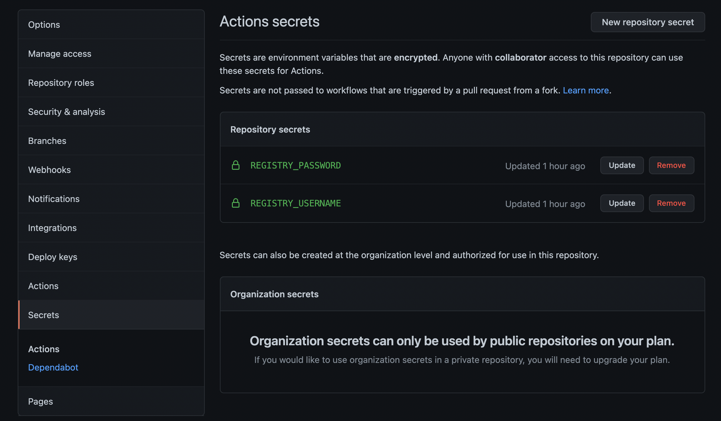
Task: Click lock icon beside REGISTRY_USERNAME
Action: tap(236, 203)
